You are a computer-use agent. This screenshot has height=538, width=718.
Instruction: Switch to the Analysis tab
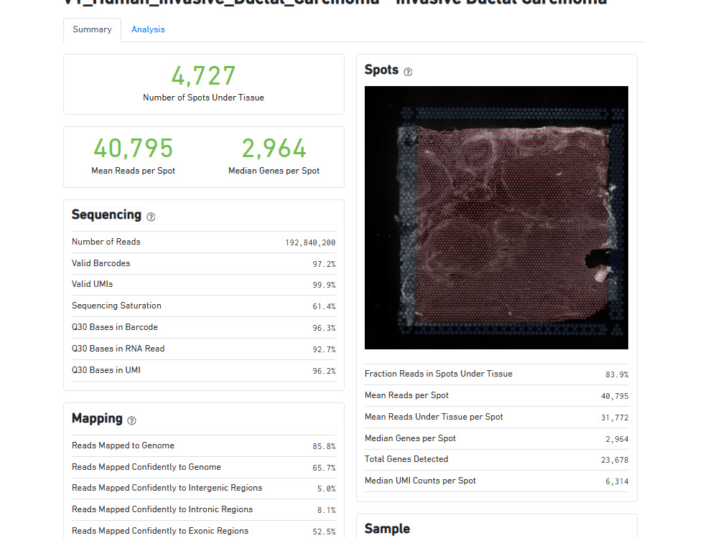pos(148,29)
